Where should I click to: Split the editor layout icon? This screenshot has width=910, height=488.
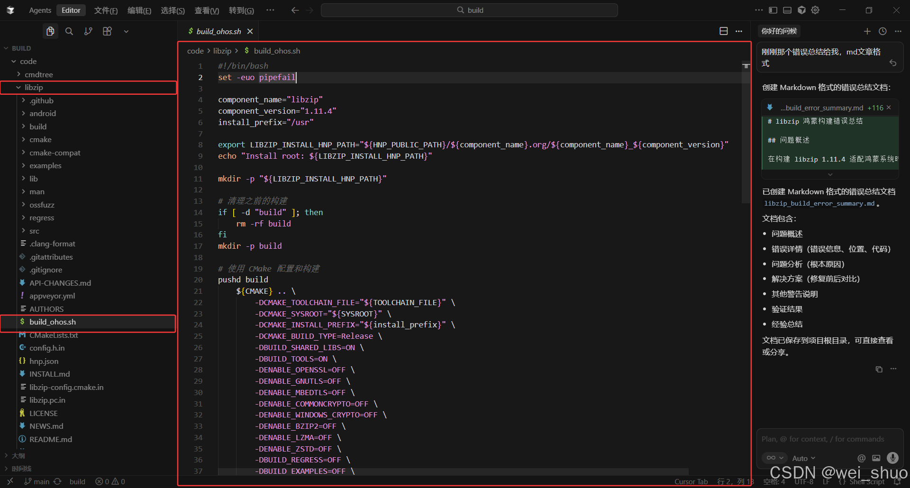(724, 31)
